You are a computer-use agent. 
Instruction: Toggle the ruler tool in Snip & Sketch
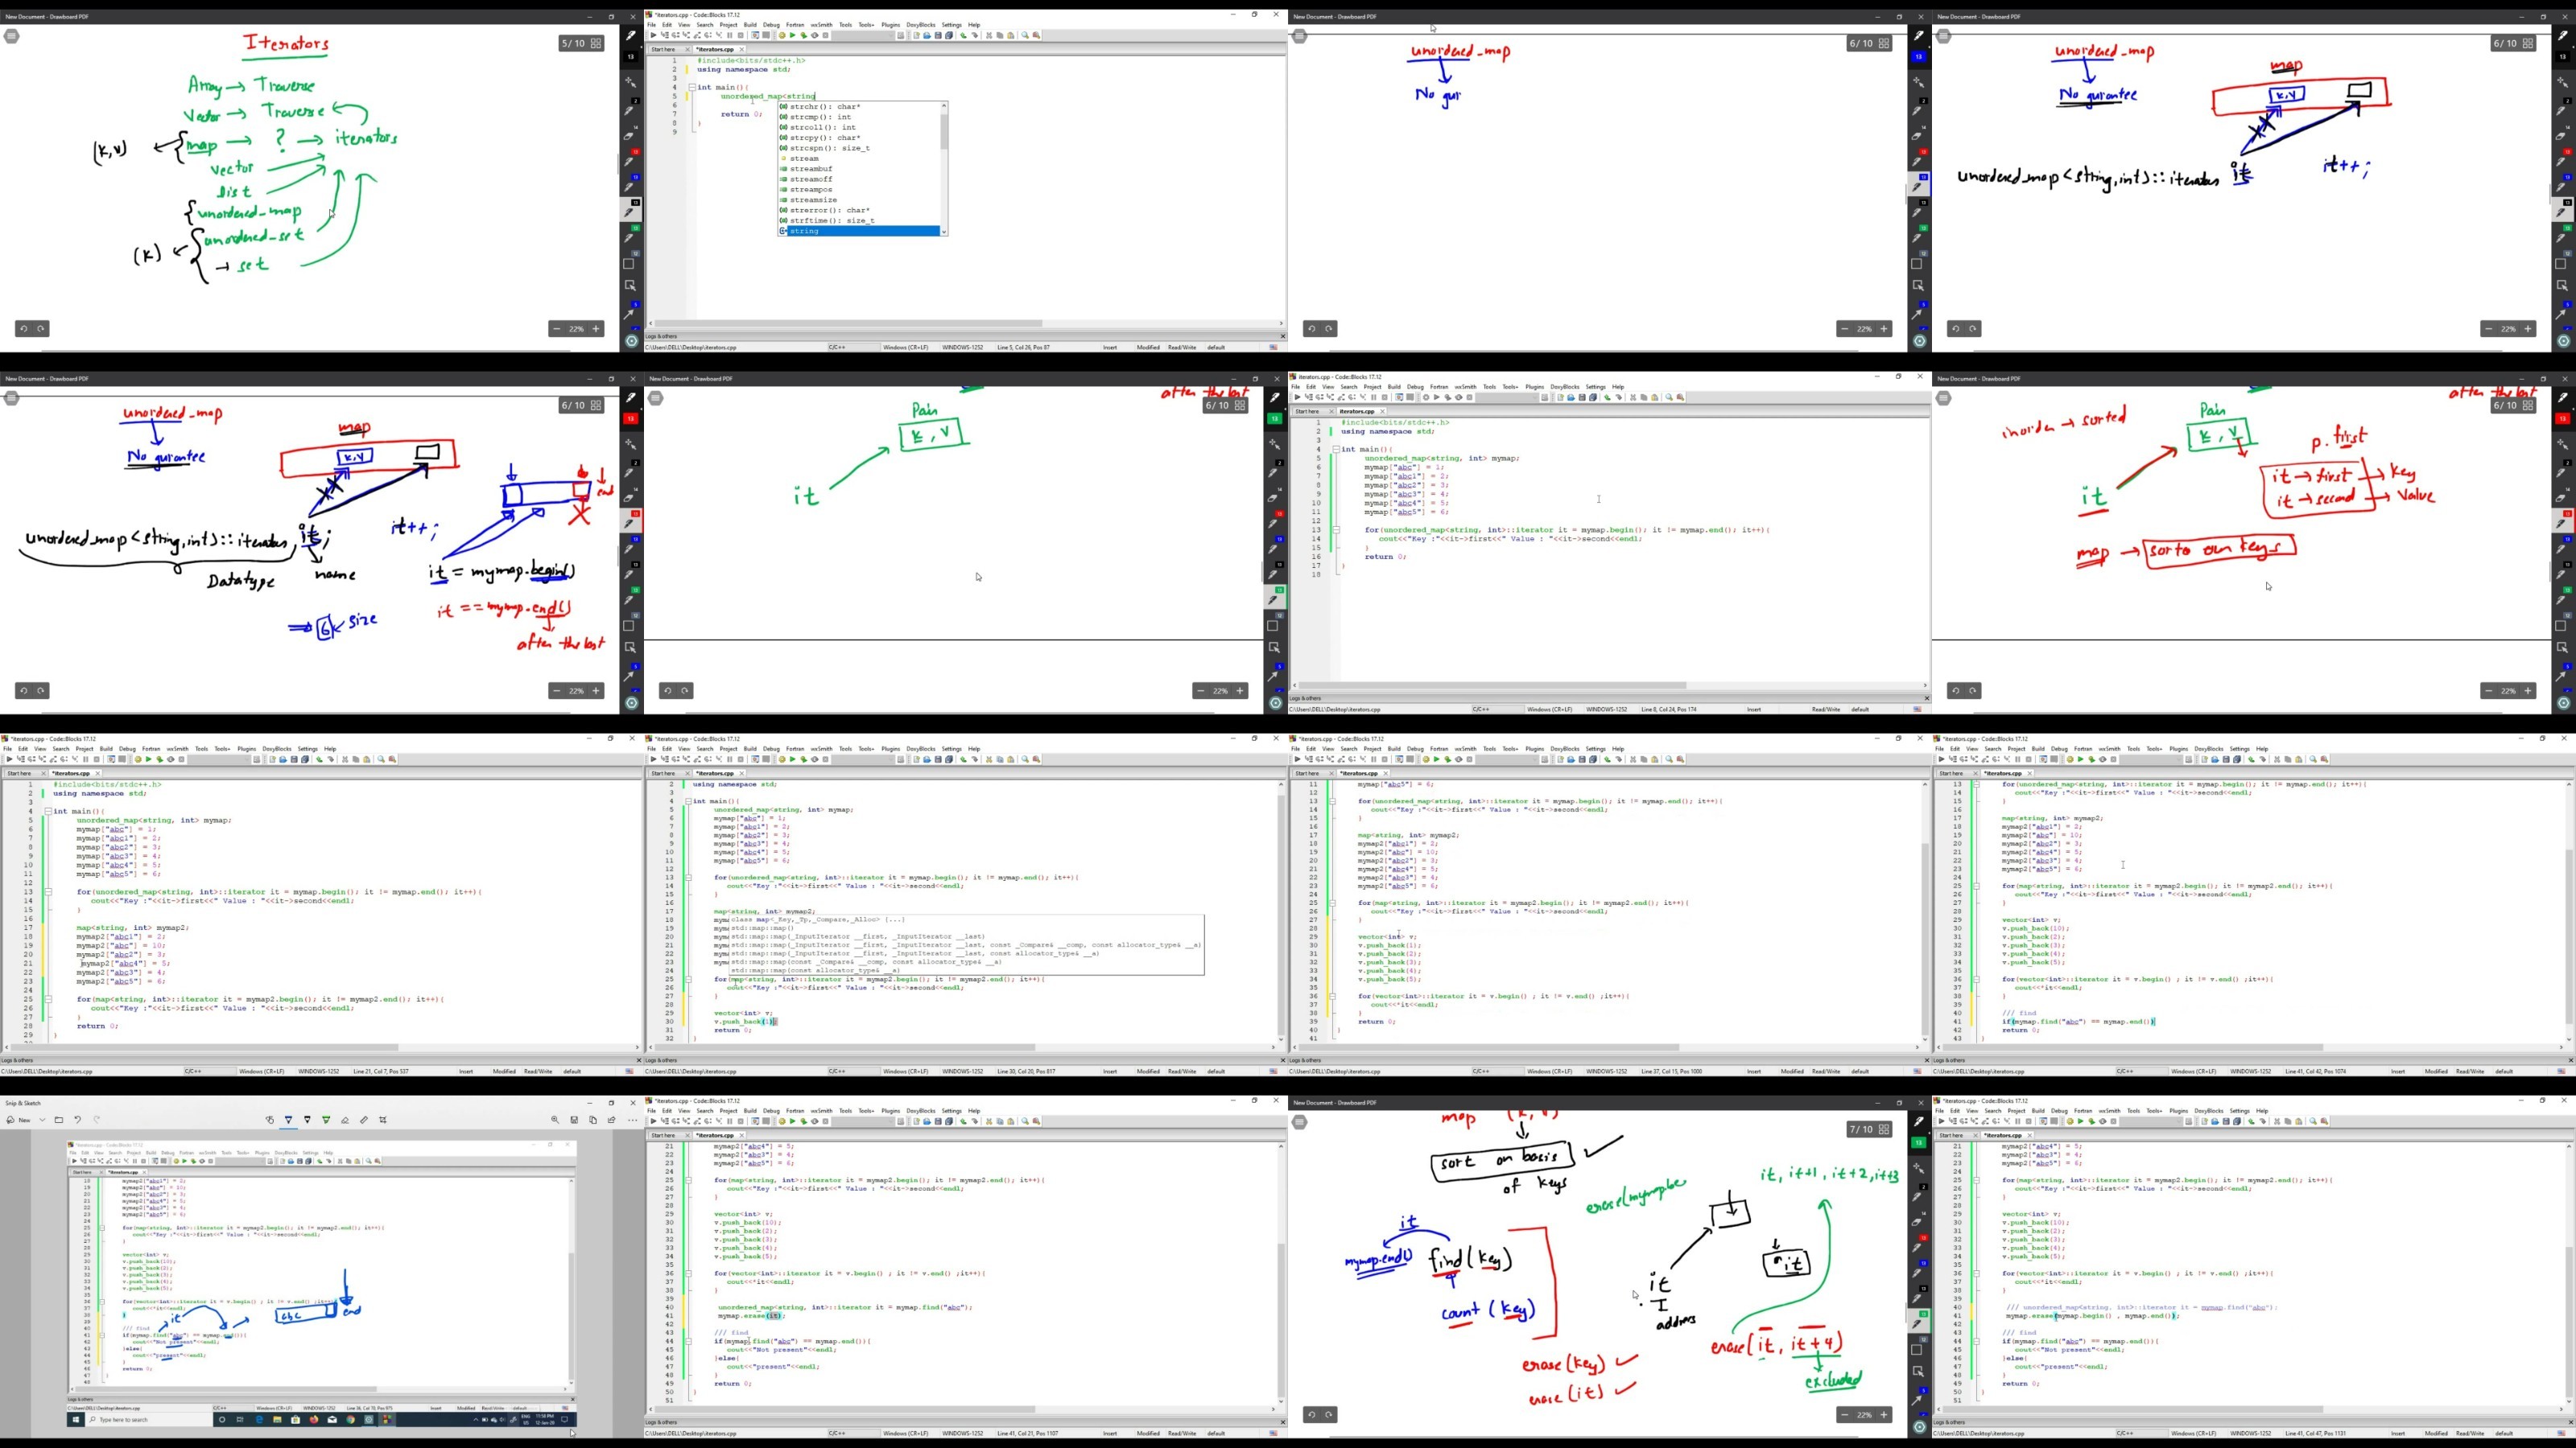tap(364, 1121)
